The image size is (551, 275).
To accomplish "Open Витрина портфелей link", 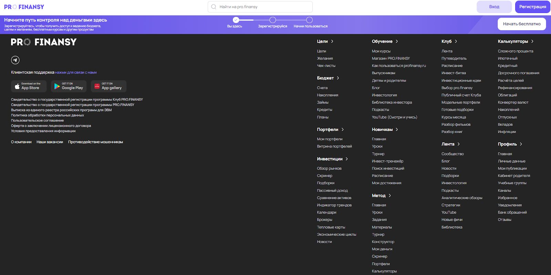I will 334,146.
